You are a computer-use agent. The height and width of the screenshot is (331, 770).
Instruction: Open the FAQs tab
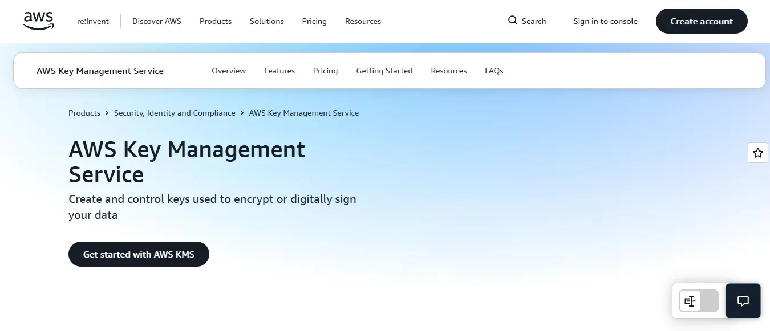494,71
